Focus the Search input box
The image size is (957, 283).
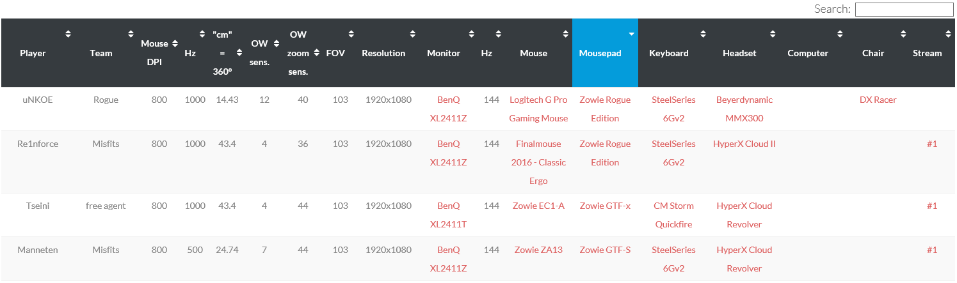[x=904, y=10]
